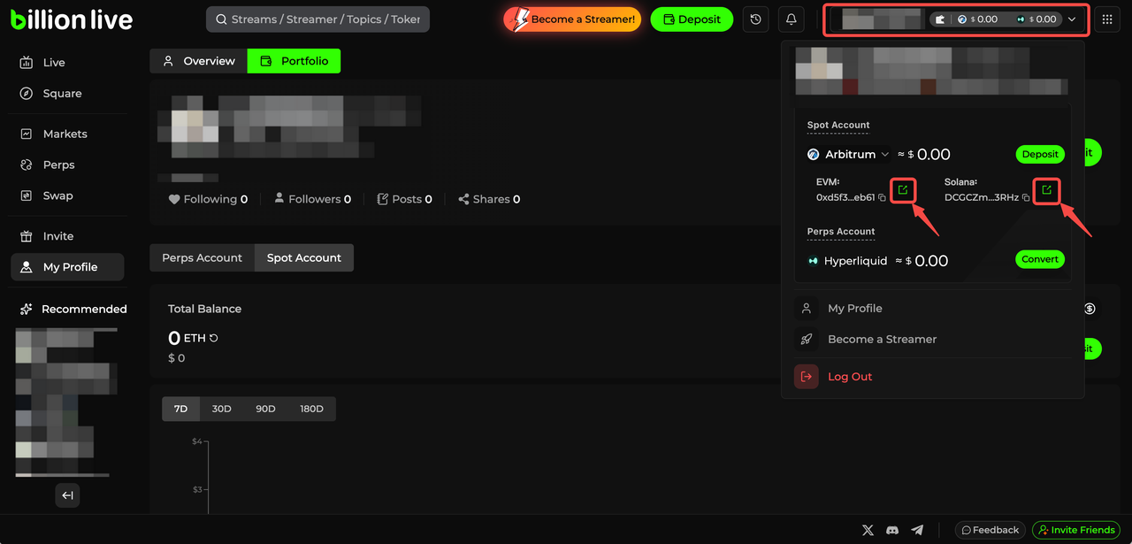Image resolution: width=1132 pixels, height=544 pixels.
Task: Collapse the left sidebar
Action: tap(67, 495)
